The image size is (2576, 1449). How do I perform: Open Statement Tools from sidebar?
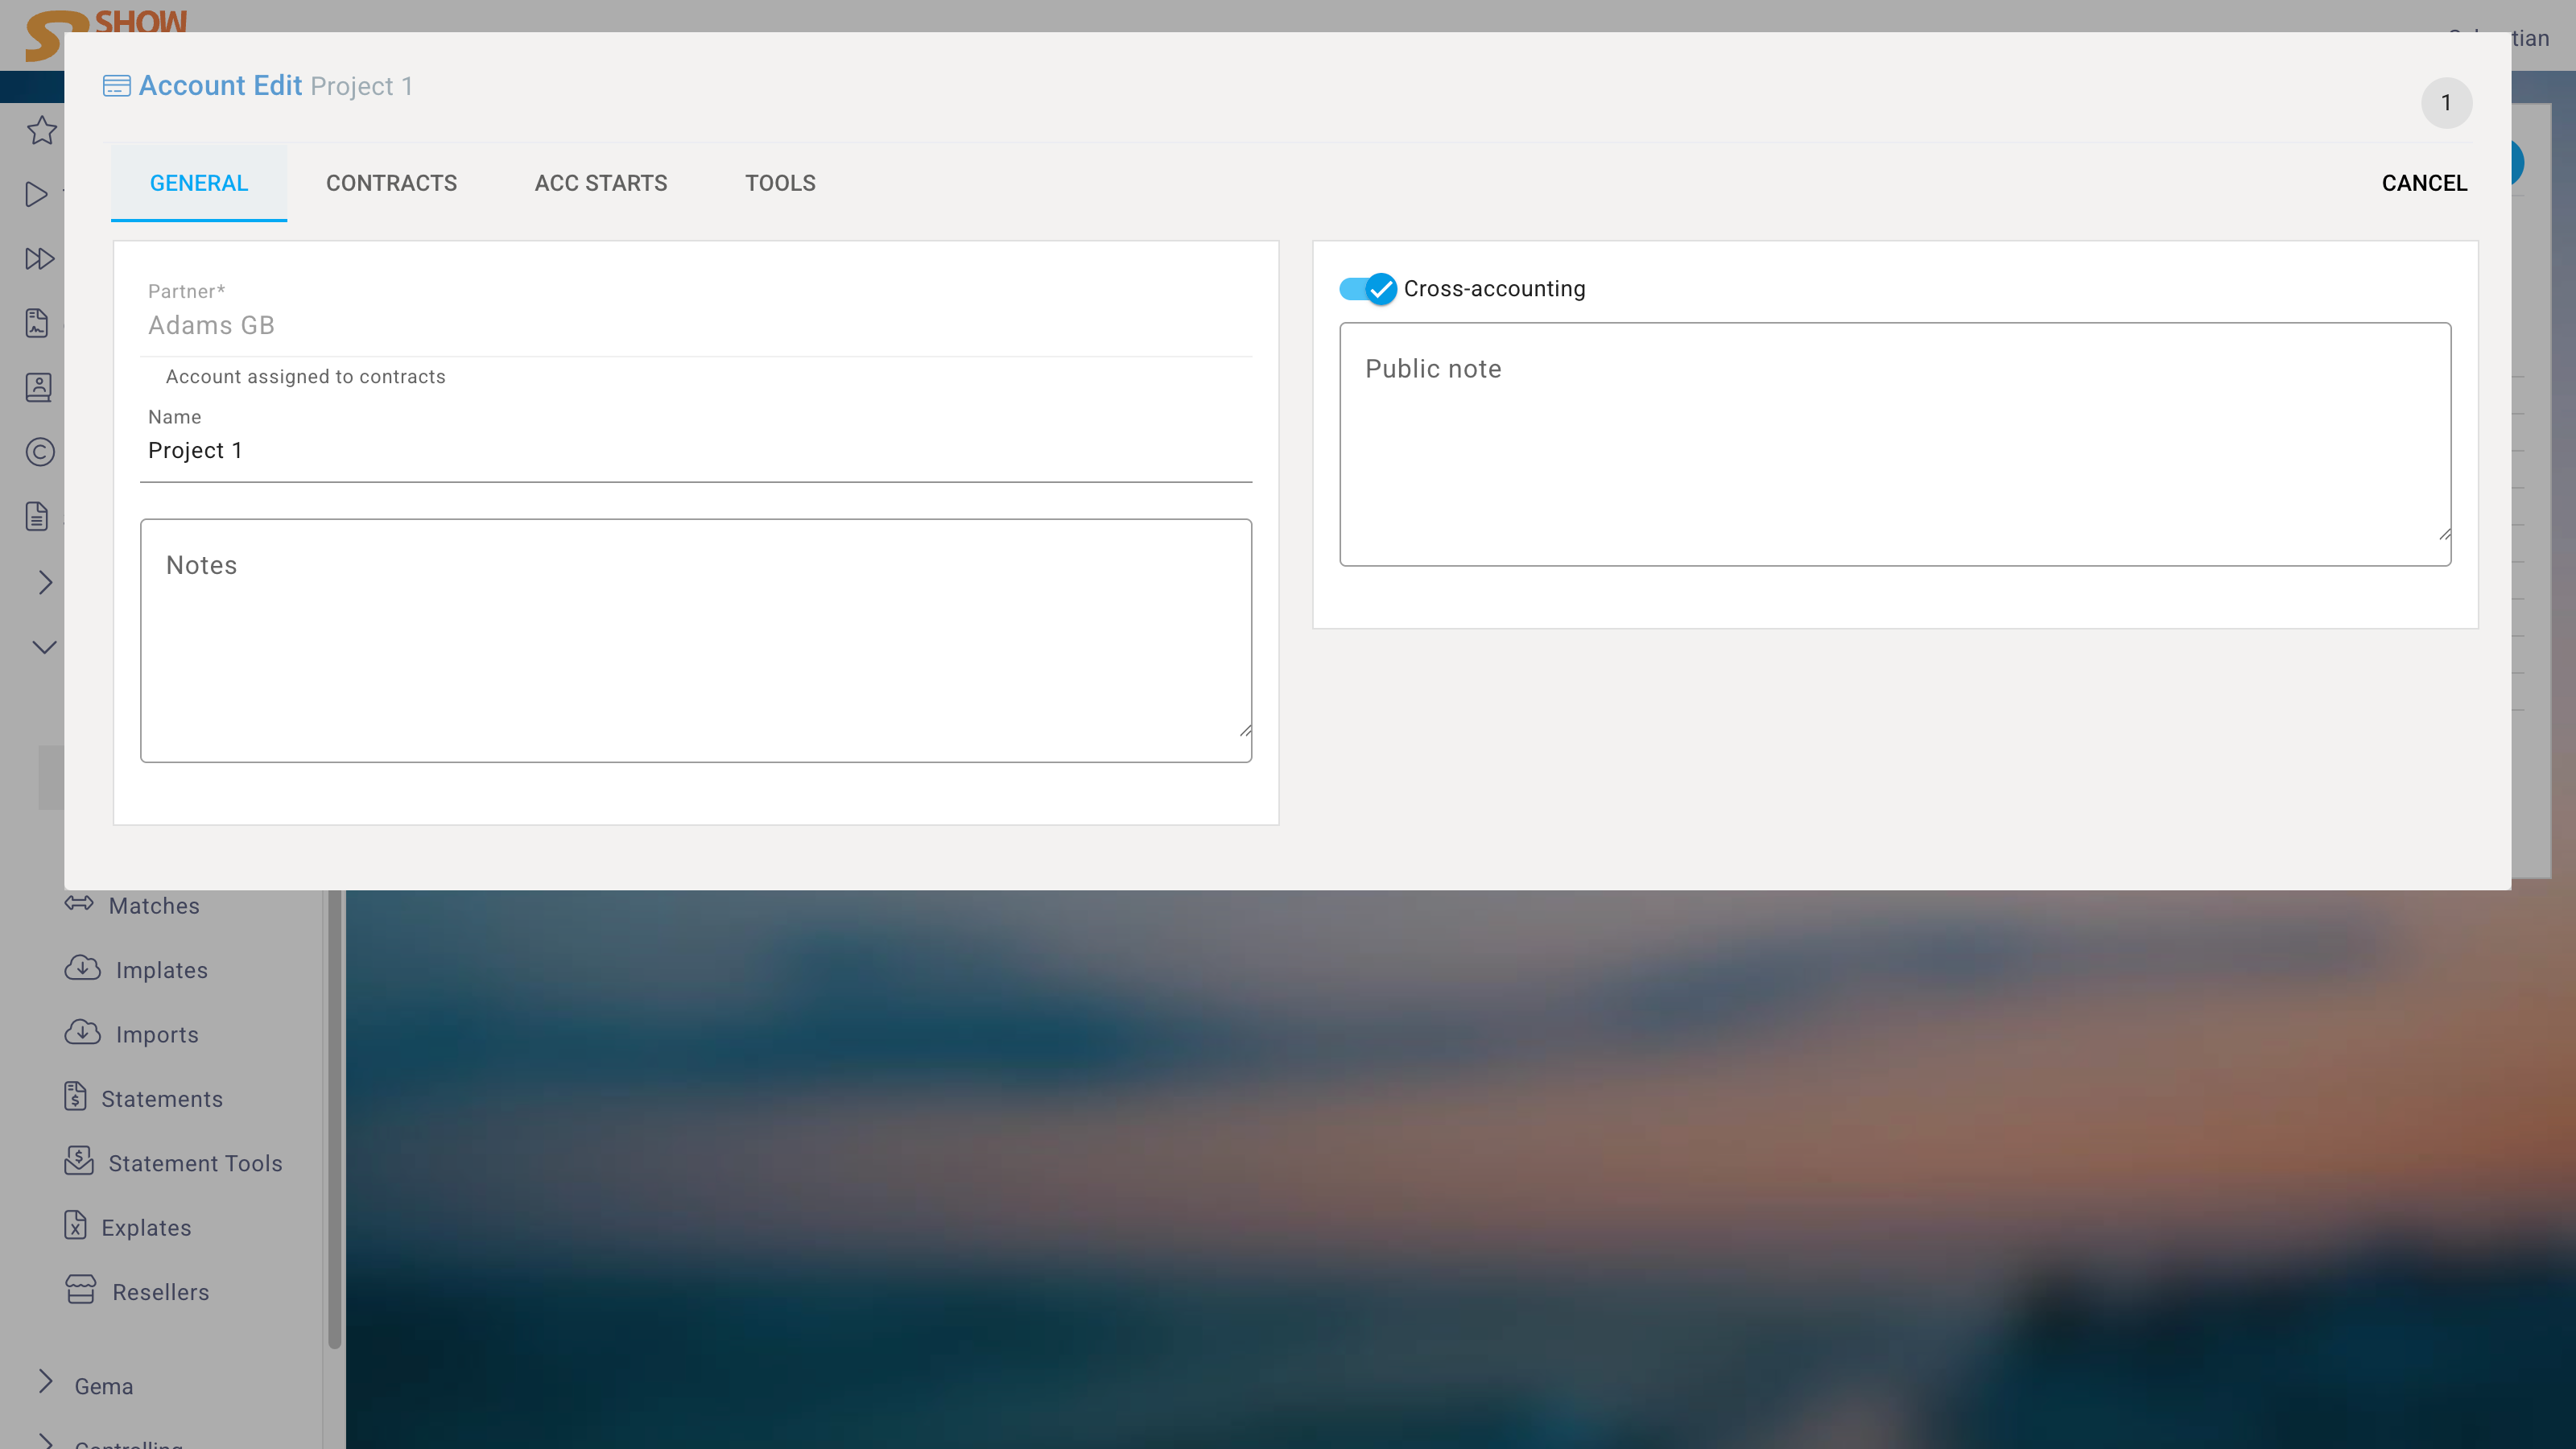coord(194,1163)
